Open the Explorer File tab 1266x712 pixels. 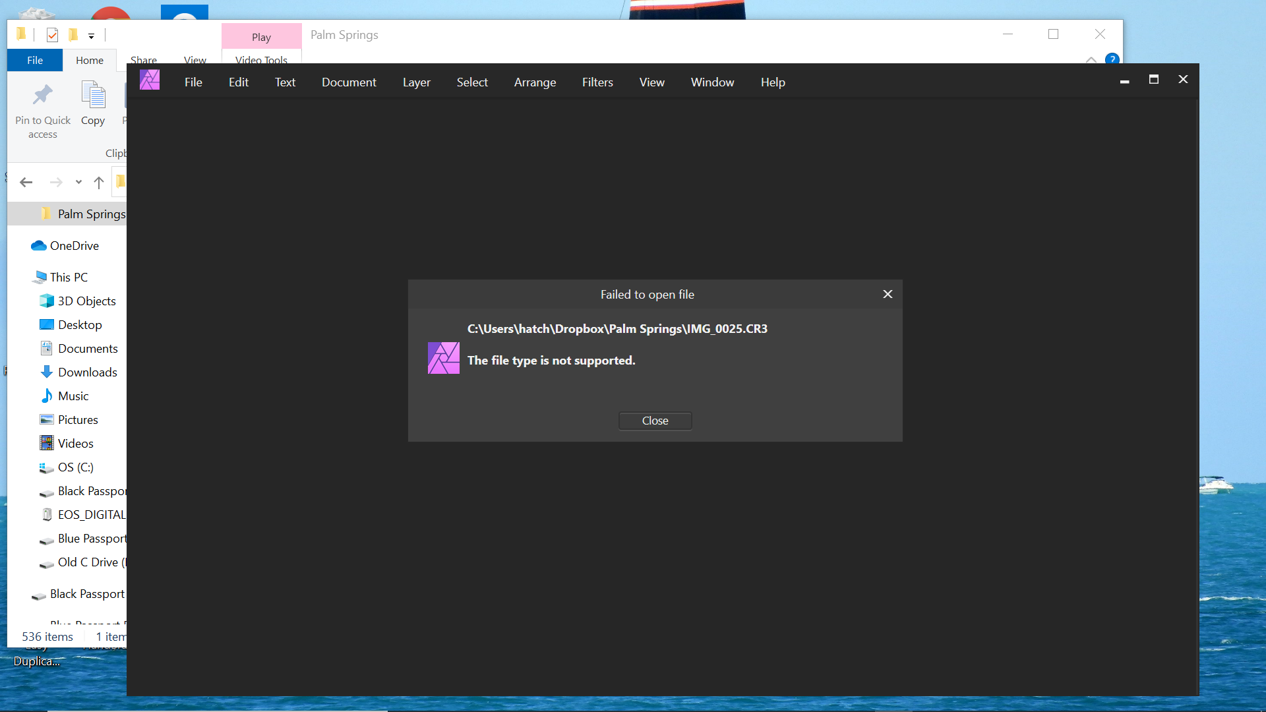coord(35,60)
